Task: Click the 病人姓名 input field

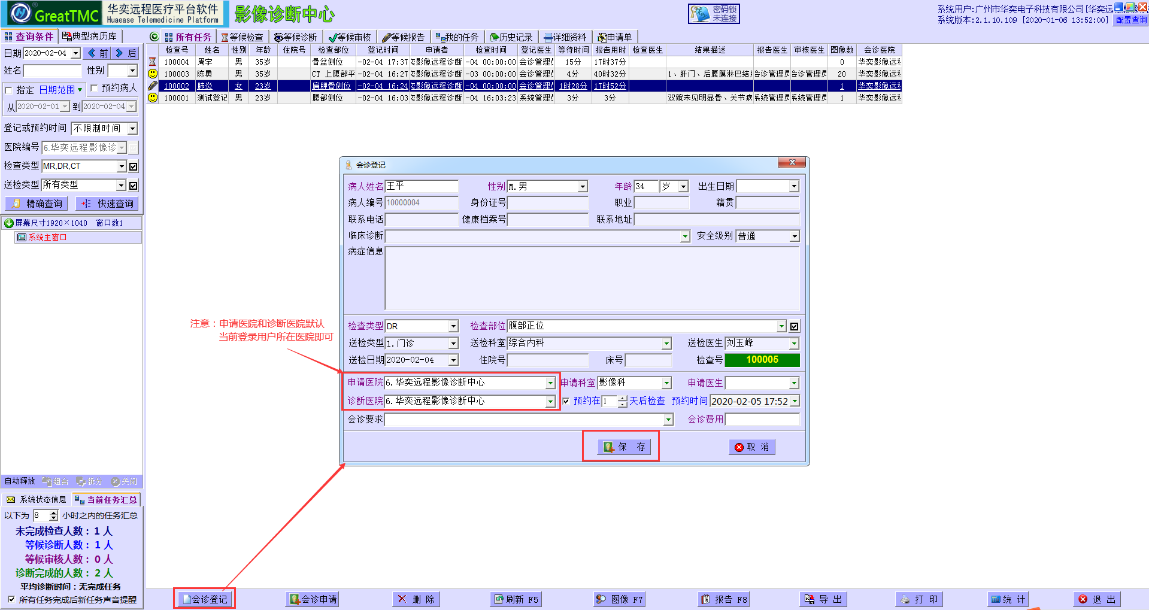Action: pos(421,186)
